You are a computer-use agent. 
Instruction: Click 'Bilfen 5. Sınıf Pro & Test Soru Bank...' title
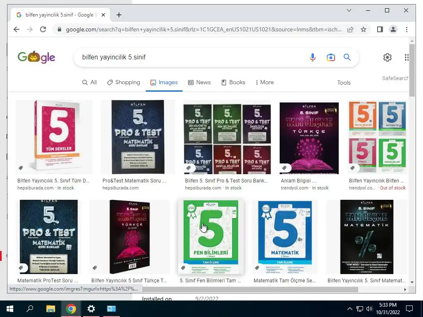(x=226, y=181)
